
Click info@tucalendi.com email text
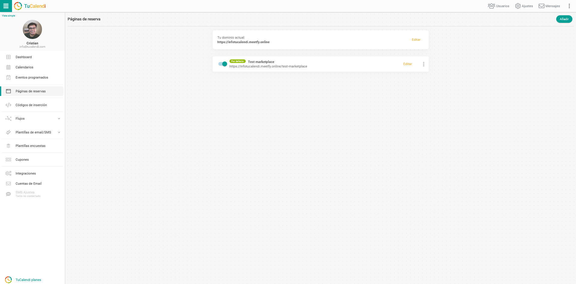32,47
